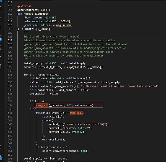Click the underlined msg.sender reference
This screenshot has width=166, height=162.
click(64, 25)
